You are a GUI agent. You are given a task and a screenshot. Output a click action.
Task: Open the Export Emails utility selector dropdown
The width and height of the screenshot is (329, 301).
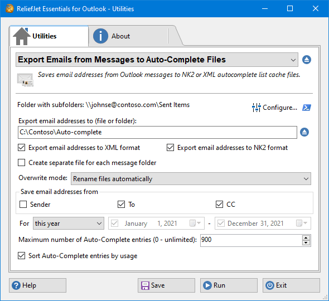click(157, 60)
